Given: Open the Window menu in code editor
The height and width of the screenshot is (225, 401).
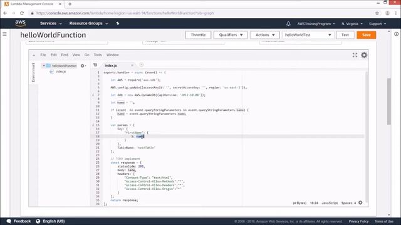Looking at the screenshot, I should click(113, 55).
